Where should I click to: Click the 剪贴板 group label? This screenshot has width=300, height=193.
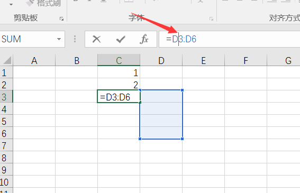tap(25, 18)
